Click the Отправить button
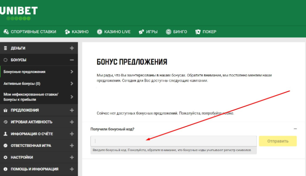 (278, 141)
